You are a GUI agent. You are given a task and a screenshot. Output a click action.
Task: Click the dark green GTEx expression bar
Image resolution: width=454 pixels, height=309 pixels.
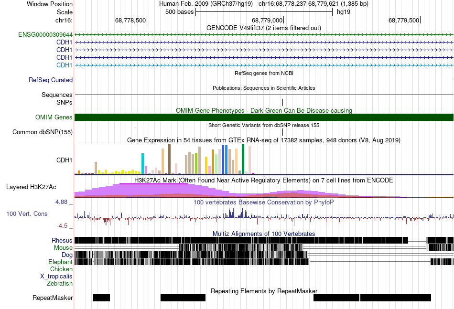click(x=243, y=159)
